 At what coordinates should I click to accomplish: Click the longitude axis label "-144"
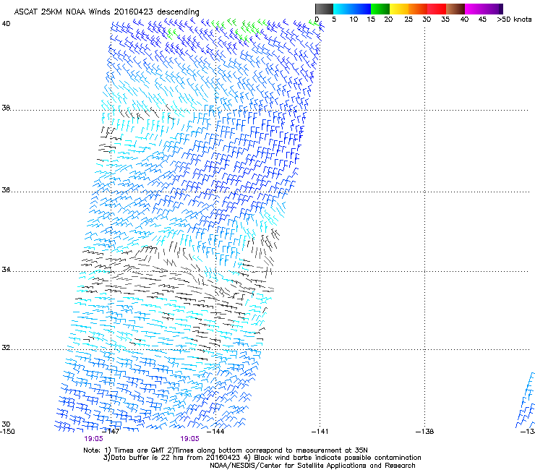pos(215,432)
